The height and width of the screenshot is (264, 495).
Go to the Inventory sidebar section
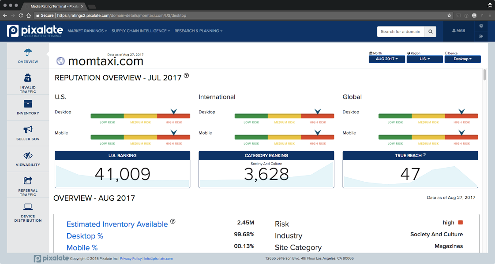click(28, 107)
